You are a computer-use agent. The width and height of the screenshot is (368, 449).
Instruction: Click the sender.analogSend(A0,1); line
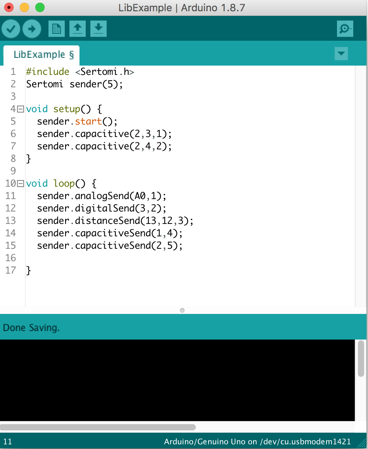[x=101, y=196]
